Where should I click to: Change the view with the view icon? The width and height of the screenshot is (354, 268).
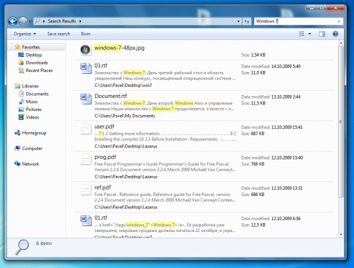301,34
